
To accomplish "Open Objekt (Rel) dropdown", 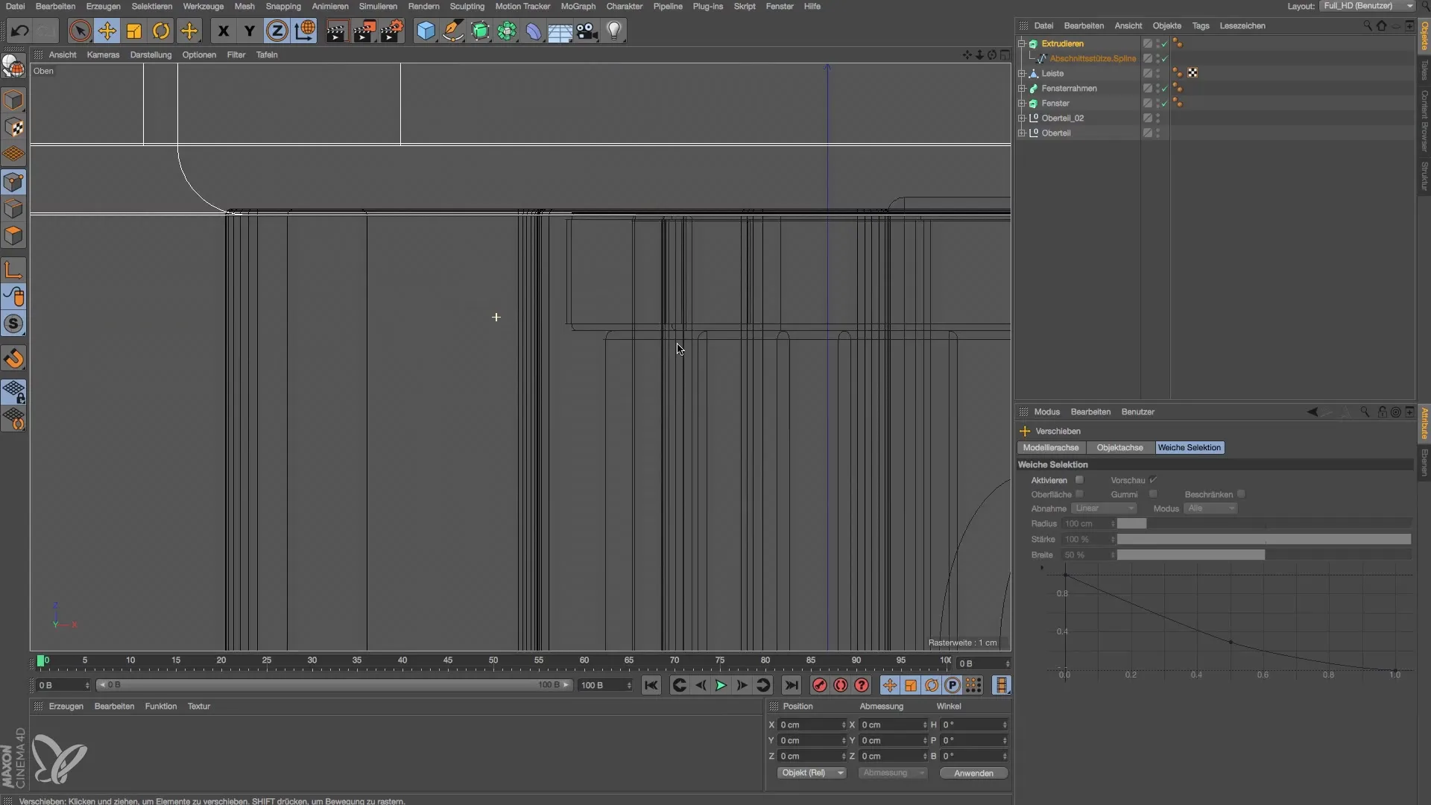I will click(812, 774).
